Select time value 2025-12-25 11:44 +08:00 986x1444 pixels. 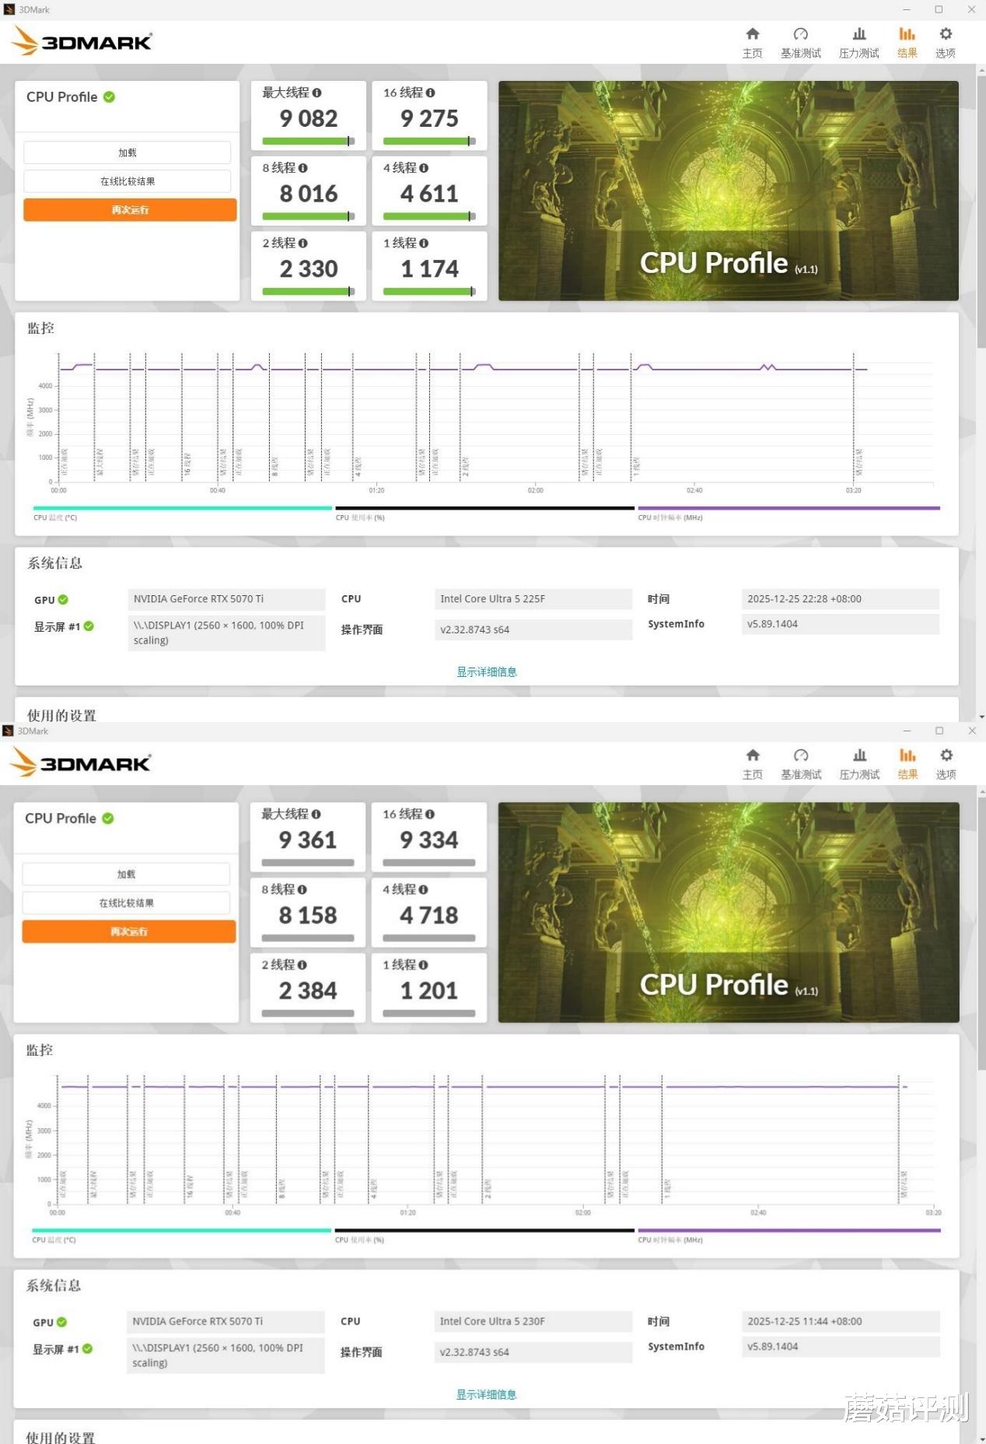coord(841,1322)
